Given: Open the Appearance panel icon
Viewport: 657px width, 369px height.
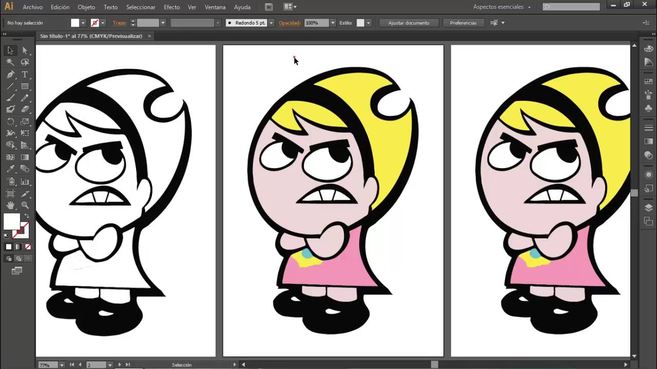Looking at the screenshot, I should point(649,175).
